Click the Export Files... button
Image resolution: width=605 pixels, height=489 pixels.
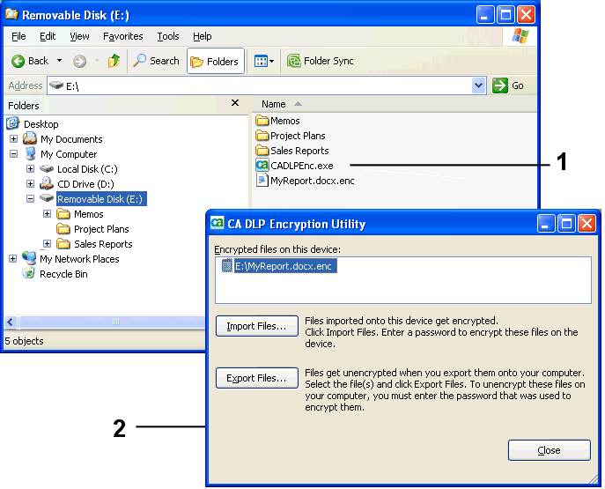pos(256,378)
